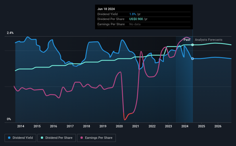Viewport: 236px width, 146px height.
Task: Click the Past region label
Action: 187,40
